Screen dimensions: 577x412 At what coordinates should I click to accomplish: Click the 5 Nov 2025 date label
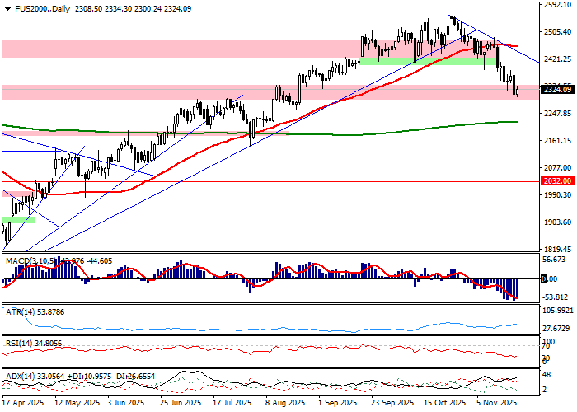pos(498,404)
